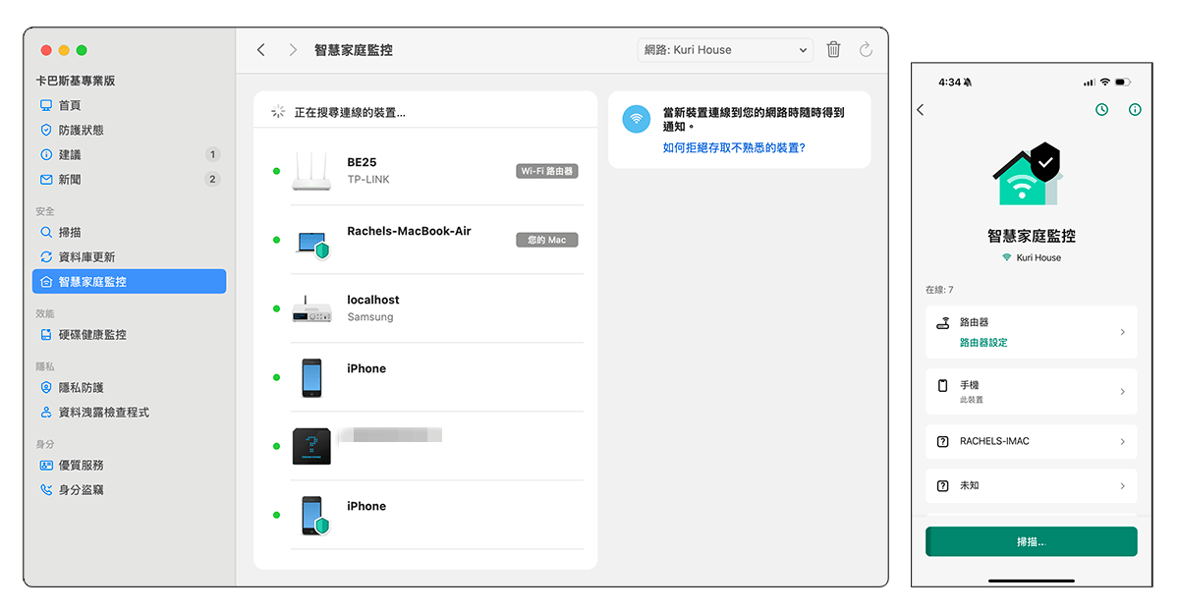The height and width of the screenshot is (612, 1179).
Task: Select 掃描 in sidebar
Action: tap(129, 233)
